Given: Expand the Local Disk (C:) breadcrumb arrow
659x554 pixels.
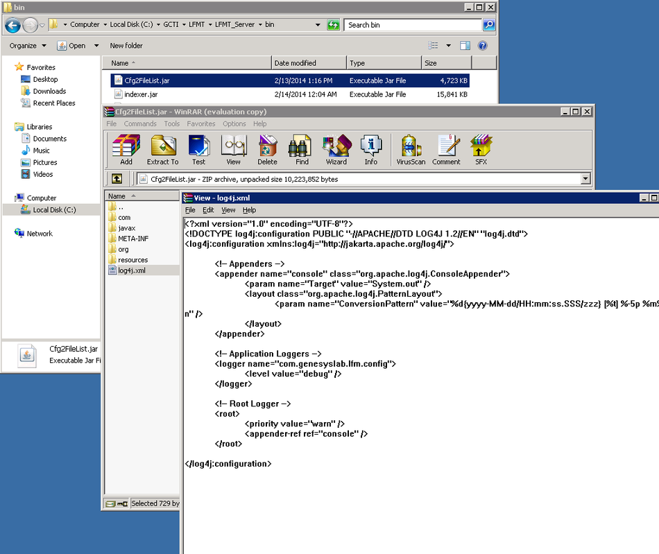Looking at the screenshot, I should pyautogui.click(x=158, y=25).
